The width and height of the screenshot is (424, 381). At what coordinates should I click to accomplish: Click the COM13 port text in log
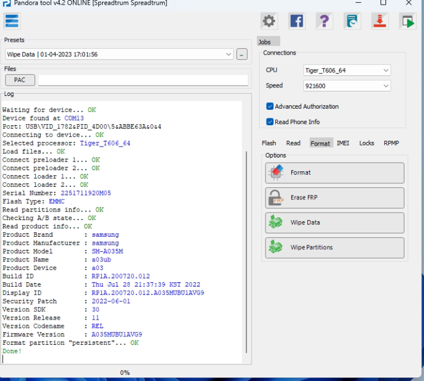(74, 118)
